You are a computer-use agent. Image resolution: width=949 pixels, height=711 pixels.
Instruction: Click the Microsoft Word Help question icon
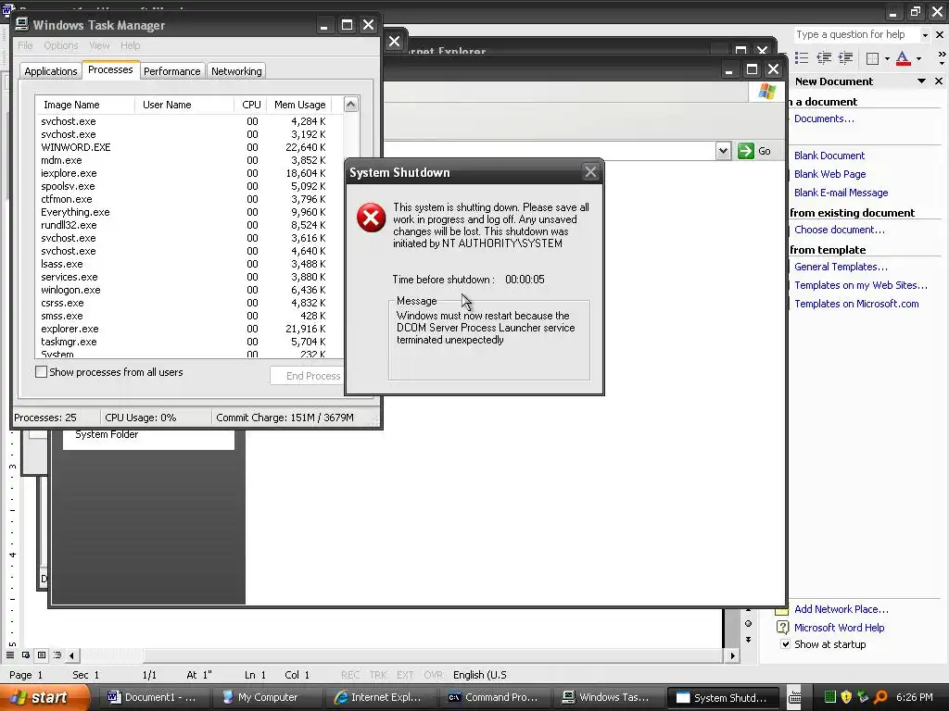point(782,628)
